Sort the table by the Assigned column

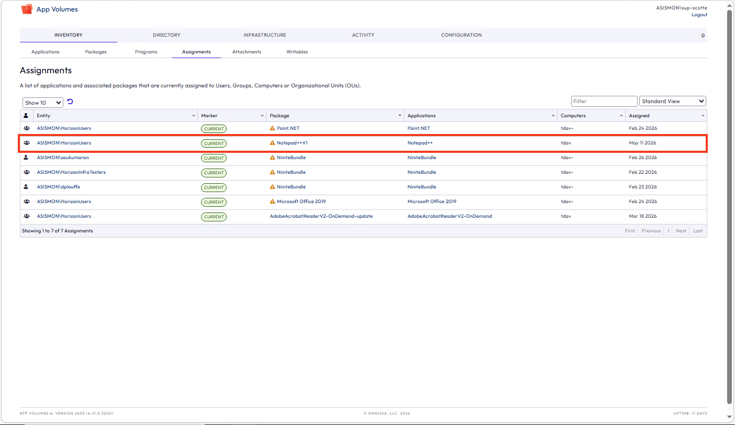click(x=666, y=116)
